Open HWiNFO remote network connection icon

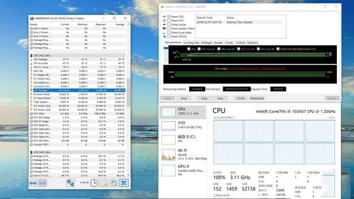70,183
